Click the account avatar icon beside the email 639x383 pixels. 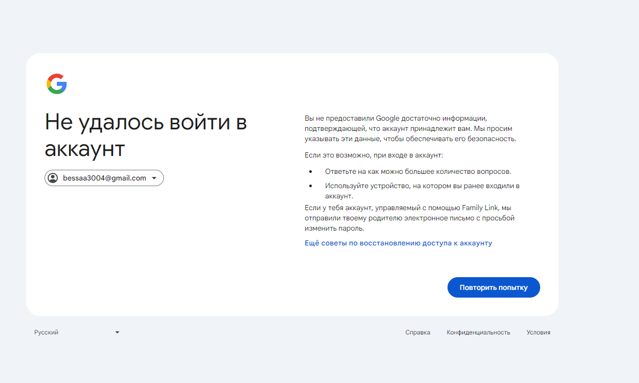point(52,178)
